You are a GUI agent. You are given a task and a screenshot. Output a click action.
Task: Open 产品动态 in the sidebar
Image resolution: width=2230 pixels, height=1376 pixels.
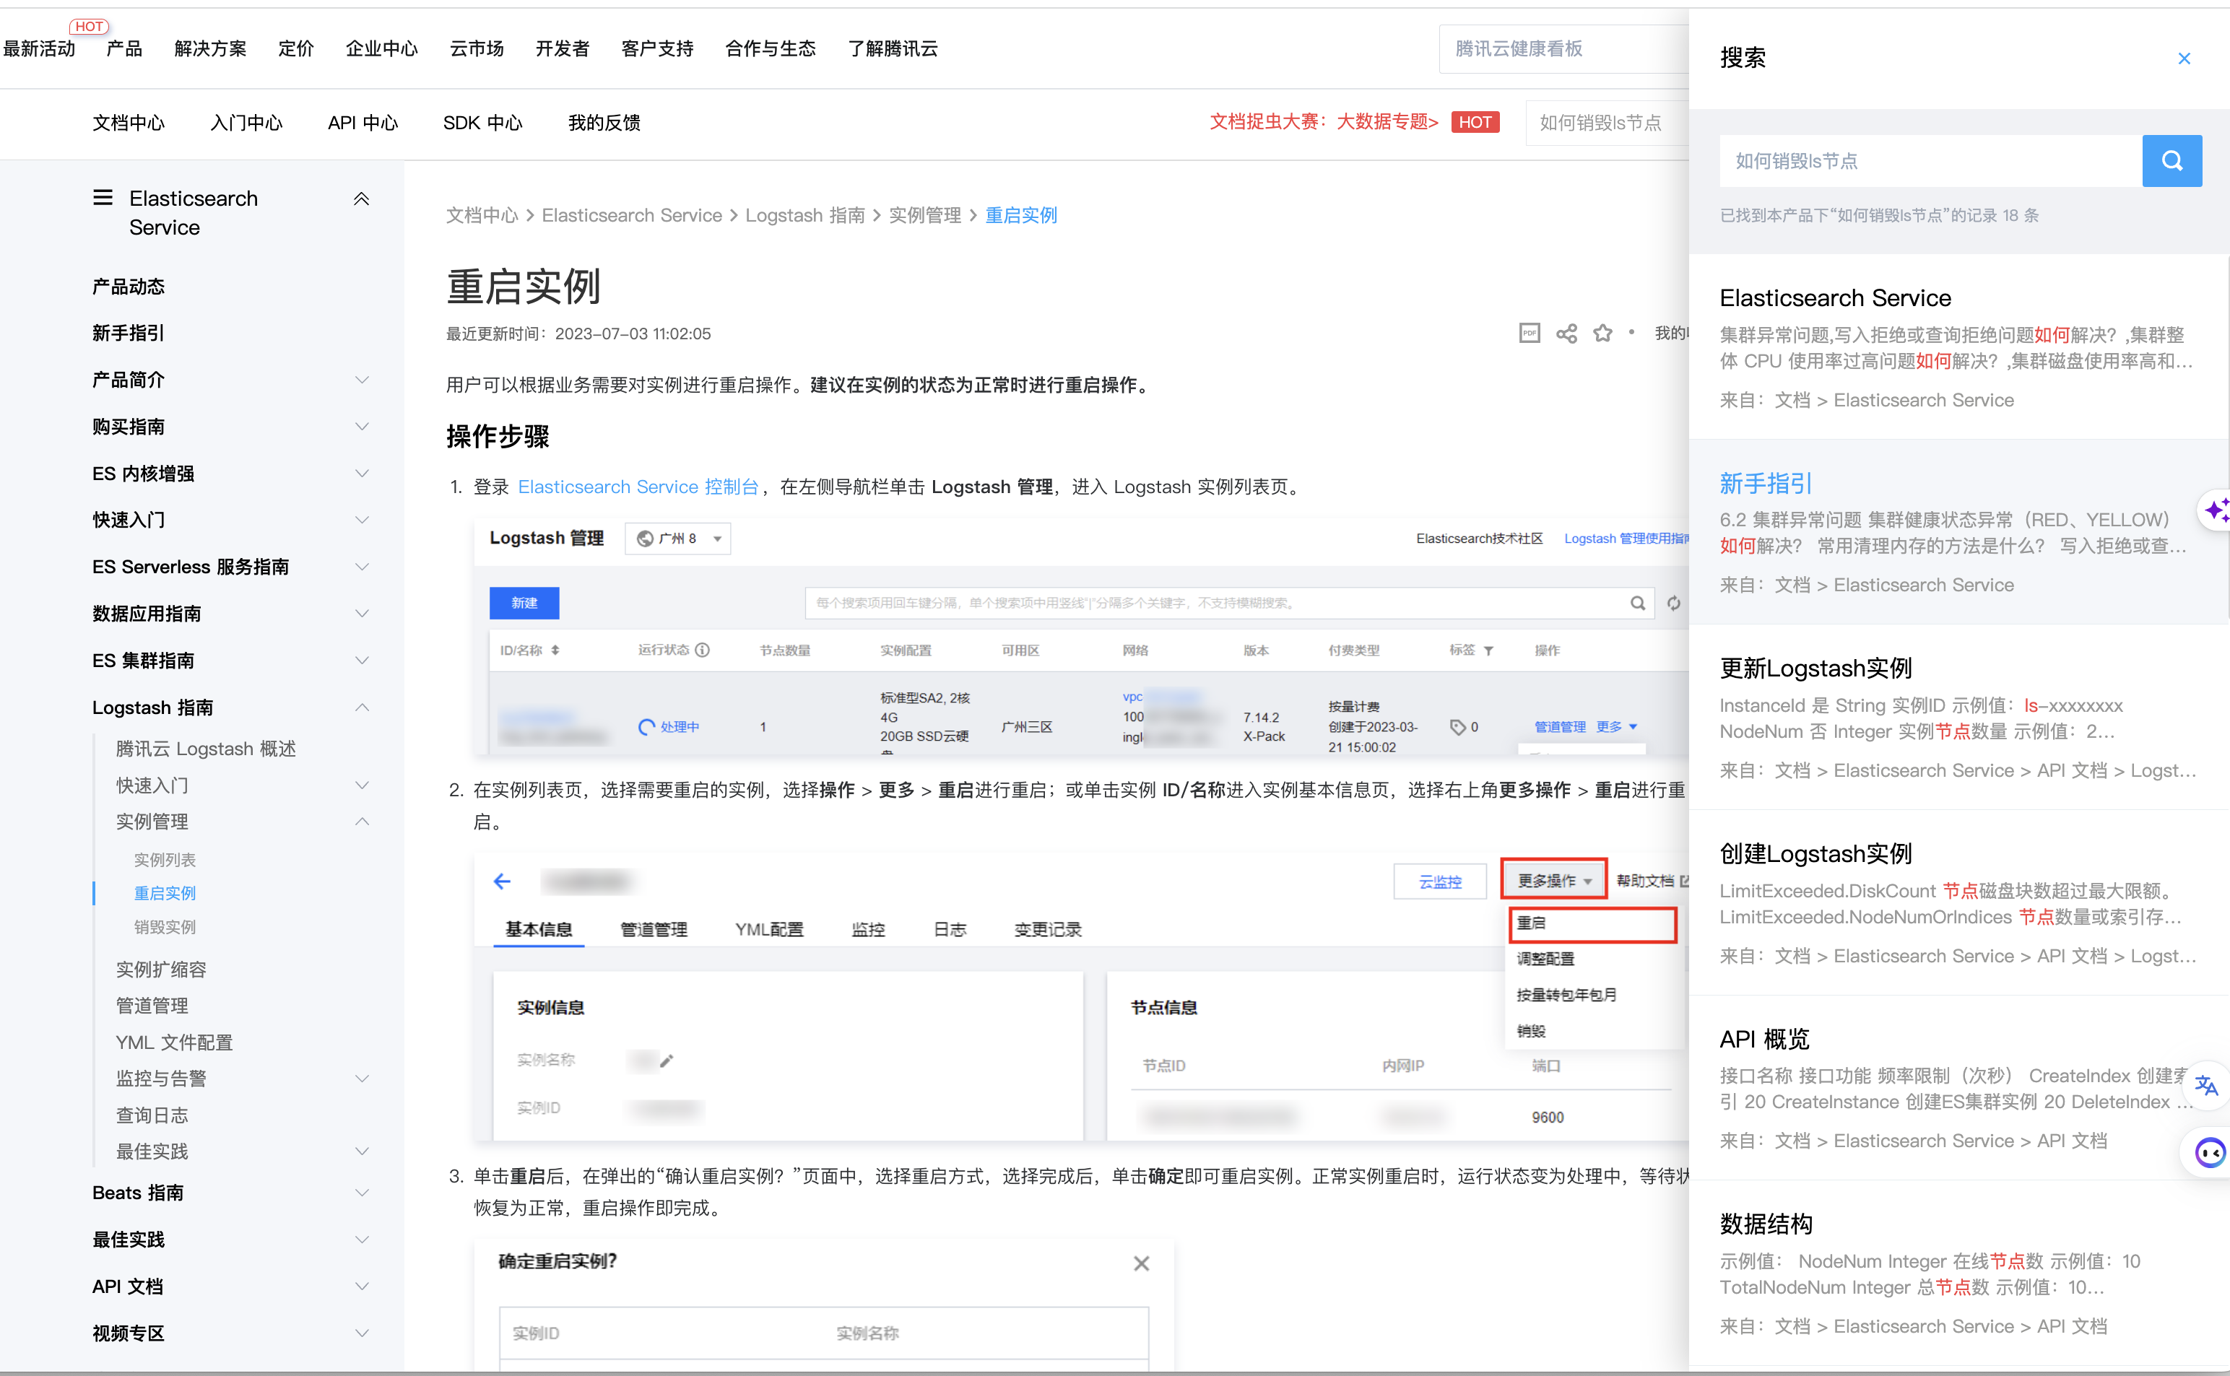pyautogui.click(x=129, y=287)
